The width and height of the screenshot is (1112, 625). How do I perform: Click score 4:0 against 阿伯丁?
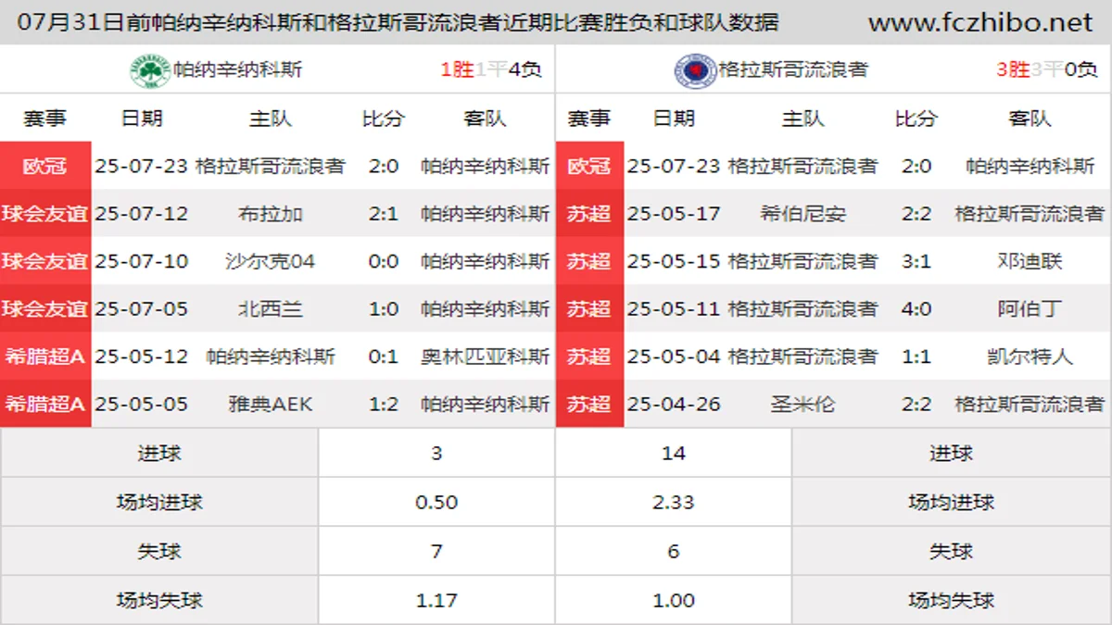[916, 308]
